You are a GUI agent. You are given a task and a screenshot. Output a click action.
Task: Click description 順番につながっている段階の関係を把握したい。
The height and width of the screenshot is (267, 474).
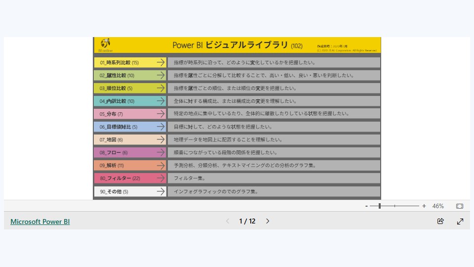[226, 153]
